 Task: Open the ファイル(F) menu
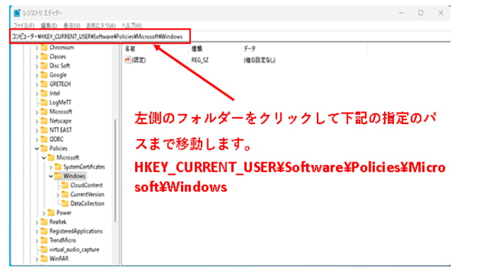[x=24, y=25]
